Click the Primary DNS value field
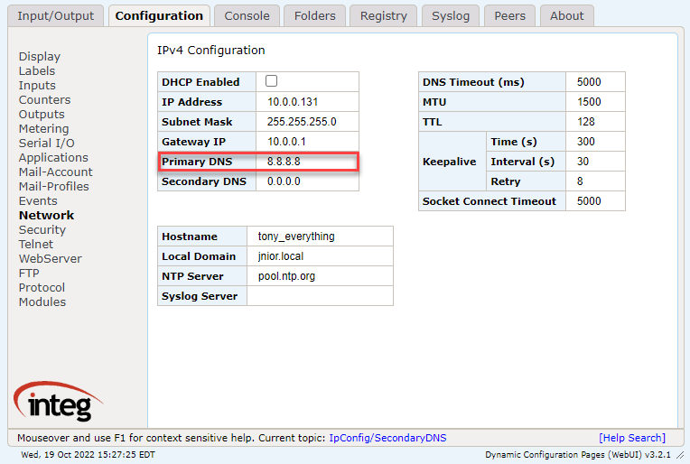Viewport: 690px width, 464px height. coord(307,162)
